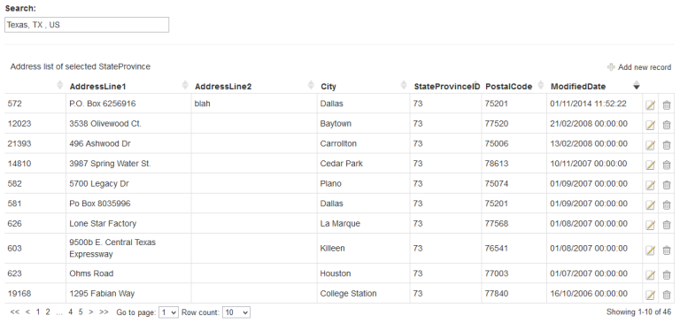Delete the Cedar Park address row
Viewport: 680px width, 331px height.
point(667,165)
